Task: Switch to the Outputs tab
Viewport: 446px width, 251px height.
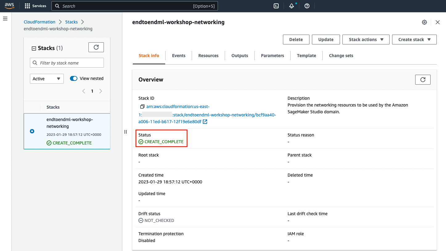Action: pyautogui.click(x=240, y=56)
